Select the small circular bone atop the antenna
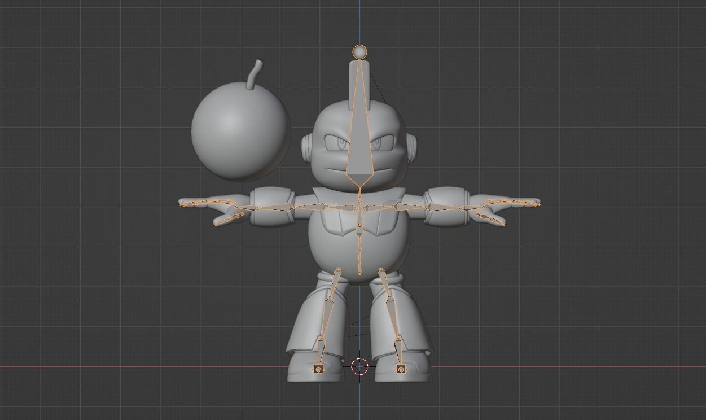Screen dimensions: 706x420 (359, 53)
